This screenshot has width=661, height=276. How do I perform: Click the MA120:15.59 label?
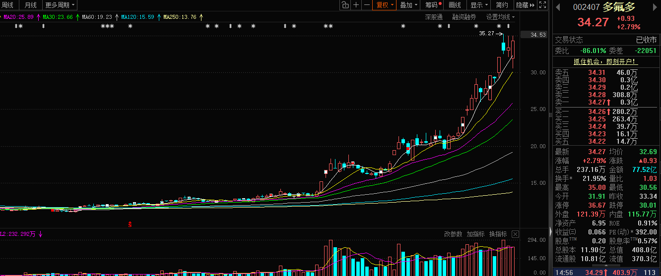click(x=137, y=17)
